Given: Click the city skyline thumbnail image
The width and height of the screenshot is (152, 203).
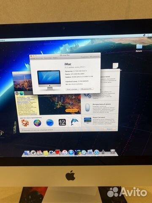Looking at the screenshot, I should pyautogui.click(x=22, y=82).
